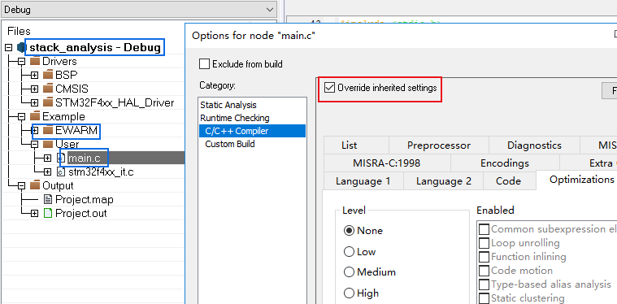Expand the CMSIS folder
617x304 pixels.
click(35, 89)
